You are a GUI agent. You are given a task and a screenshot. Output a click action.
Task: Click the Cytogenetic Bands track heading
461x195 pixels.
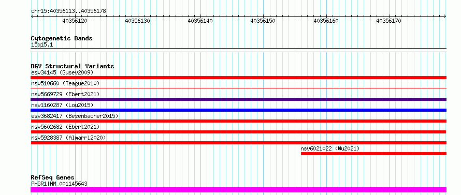[62, 38]
